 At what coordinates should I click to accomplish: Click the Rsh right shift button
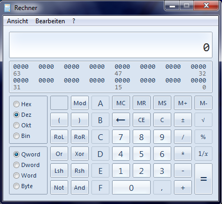pyautogui.click(x=80, y=171)
